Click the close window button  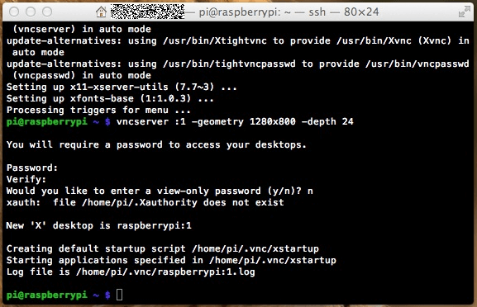pyautogui.click(x=14, y=12)
